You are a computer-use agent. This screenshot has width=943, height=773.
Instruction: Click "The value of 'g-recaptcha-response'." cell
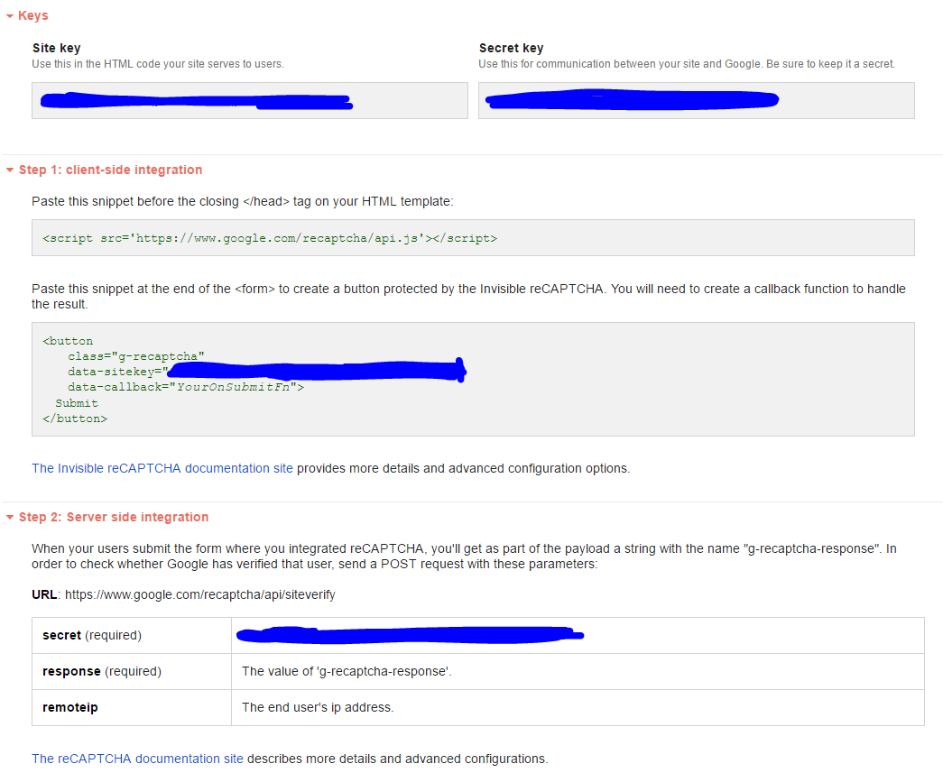[x=578, y=671]
